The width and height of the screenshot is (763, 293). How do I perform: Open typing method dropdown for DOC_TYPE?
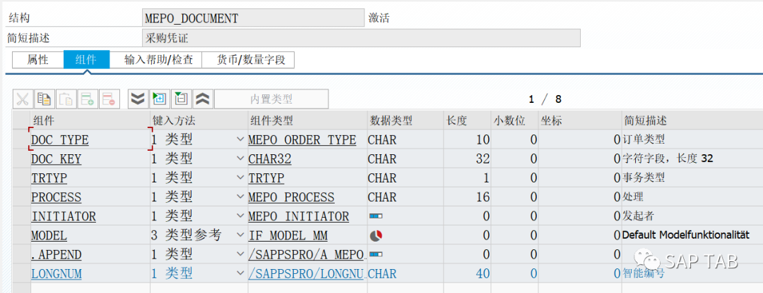[240, 139]
